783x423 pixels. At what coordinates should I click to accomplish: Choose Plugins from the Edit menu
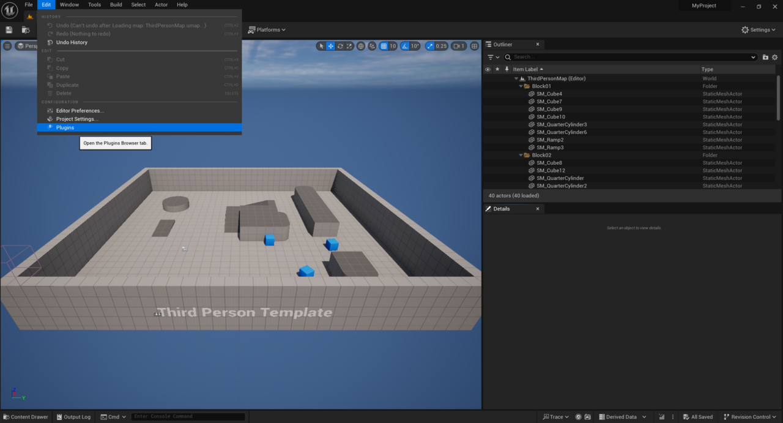65,127
